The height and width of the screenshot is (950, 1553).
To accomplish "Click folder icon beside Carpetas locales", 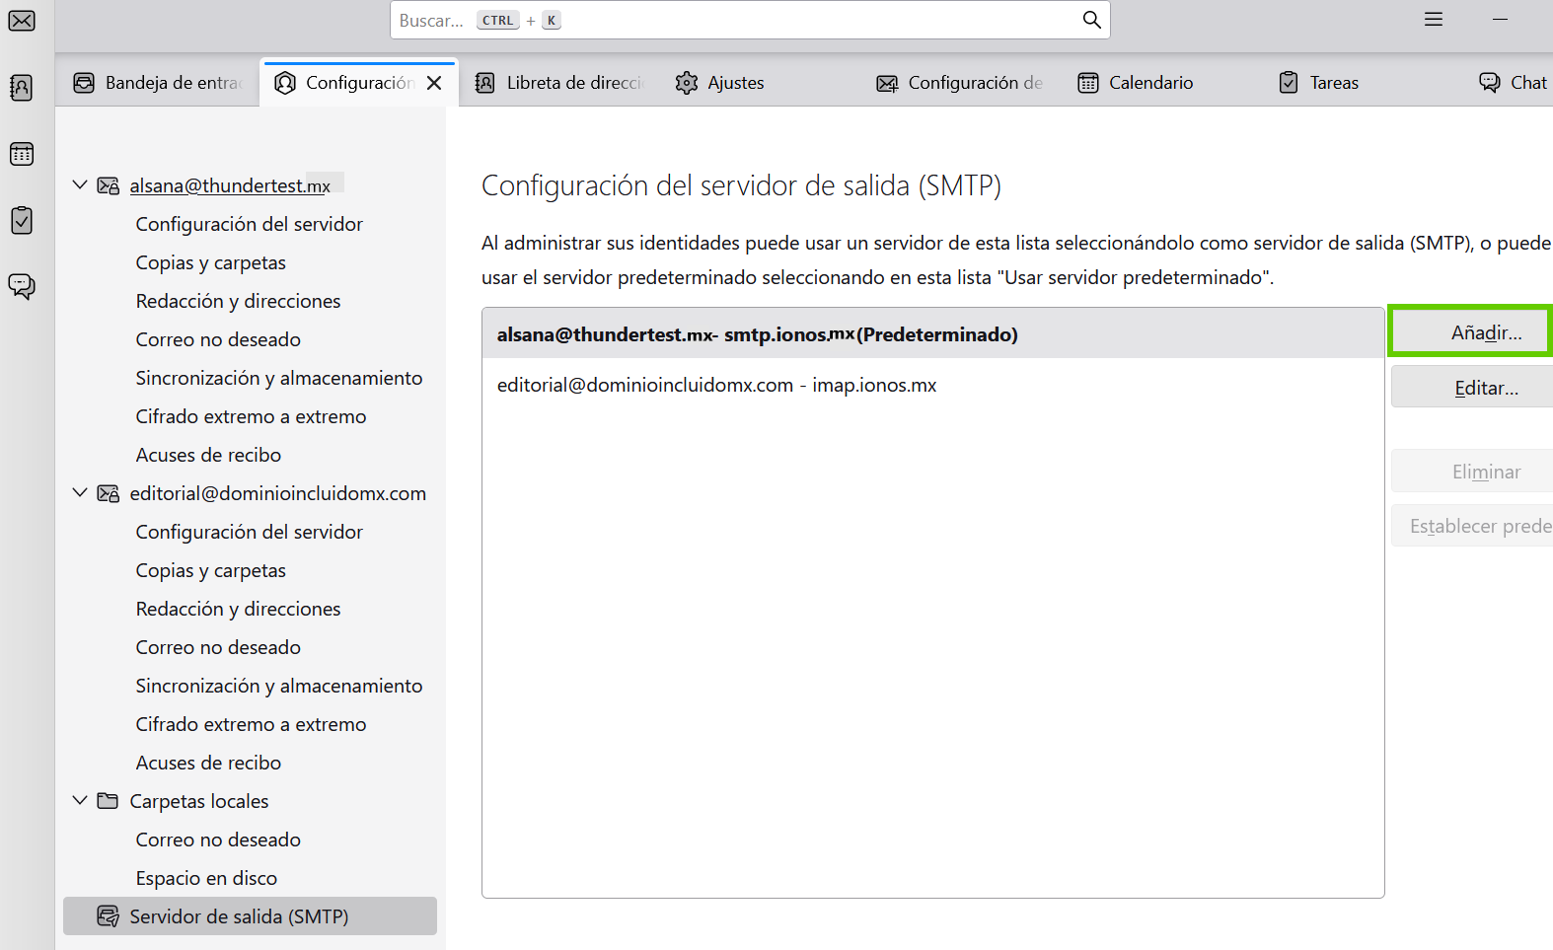I will coord(109,801).
